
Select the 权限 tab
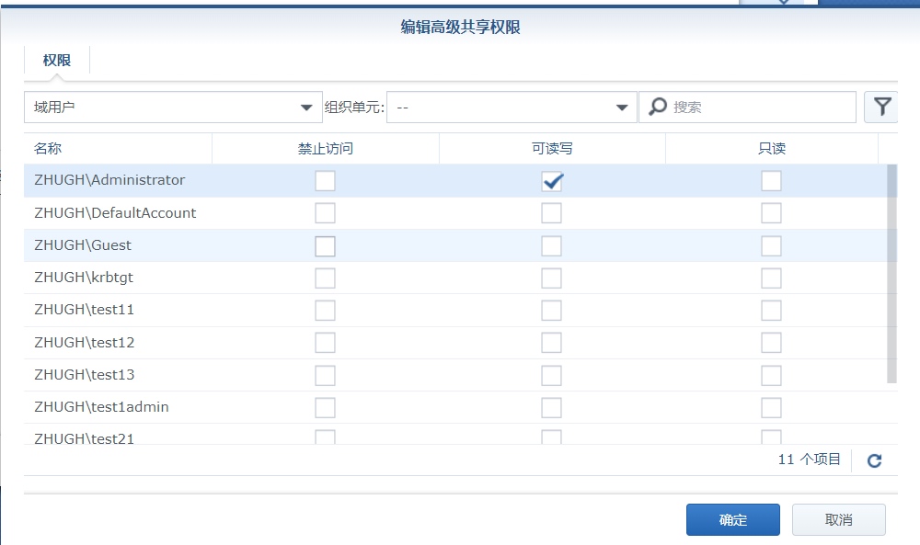57,60
